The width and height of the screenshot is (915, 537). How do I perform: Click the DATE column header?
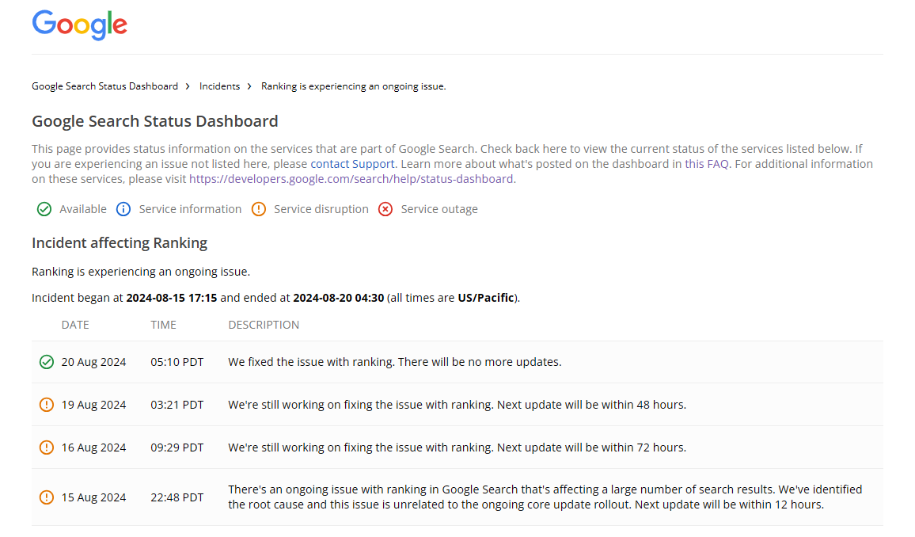[75, 325]
